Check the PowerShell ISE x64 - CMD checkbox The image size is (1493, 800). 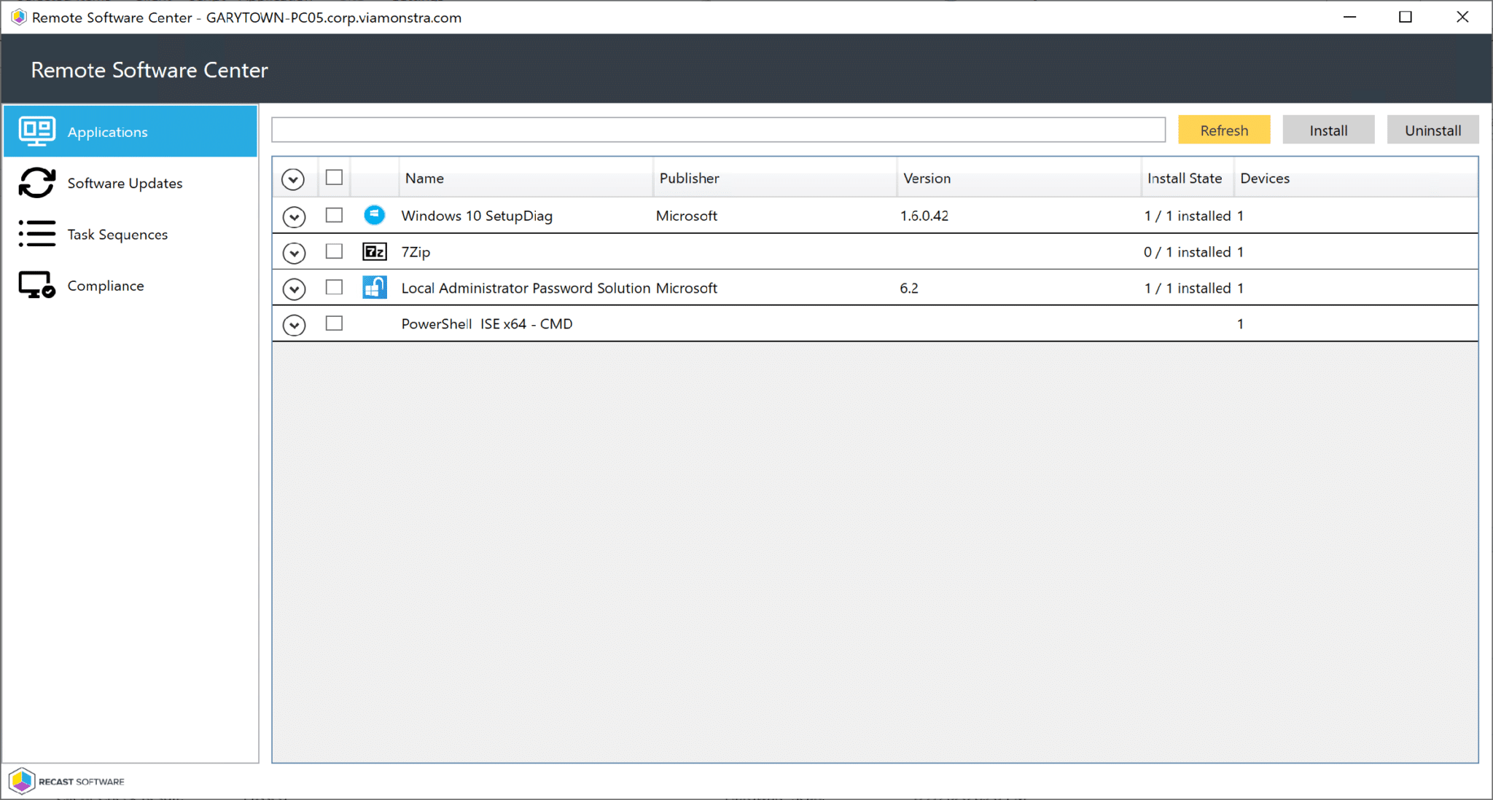(x=334, y=323)
